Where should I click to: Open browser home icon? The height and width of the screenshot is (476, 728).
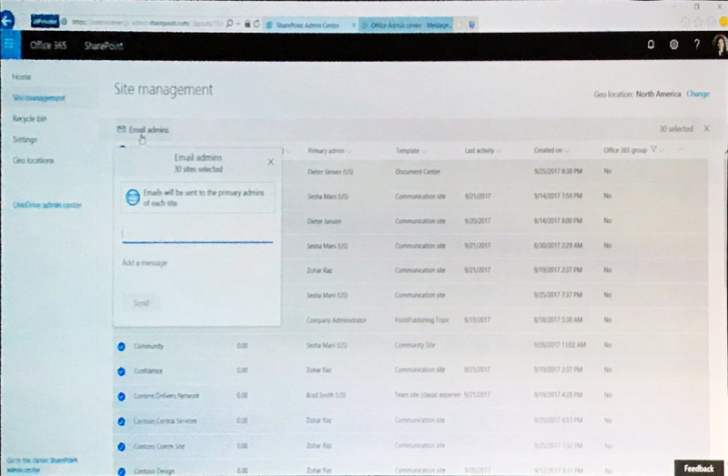(x=685, y=22)
